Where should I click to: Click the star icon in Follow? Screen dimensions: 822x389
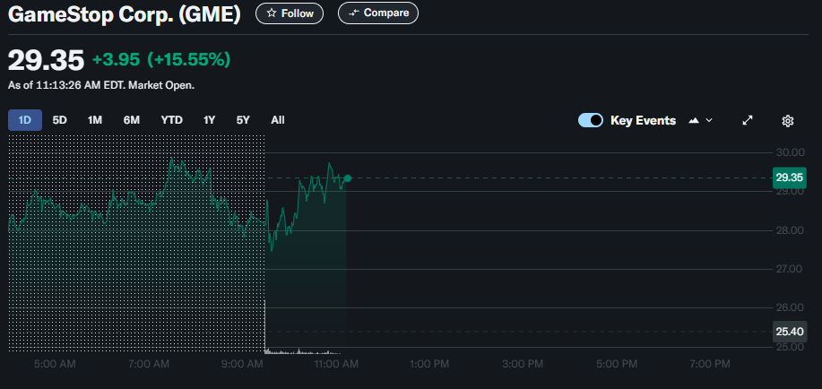(271, 13)
